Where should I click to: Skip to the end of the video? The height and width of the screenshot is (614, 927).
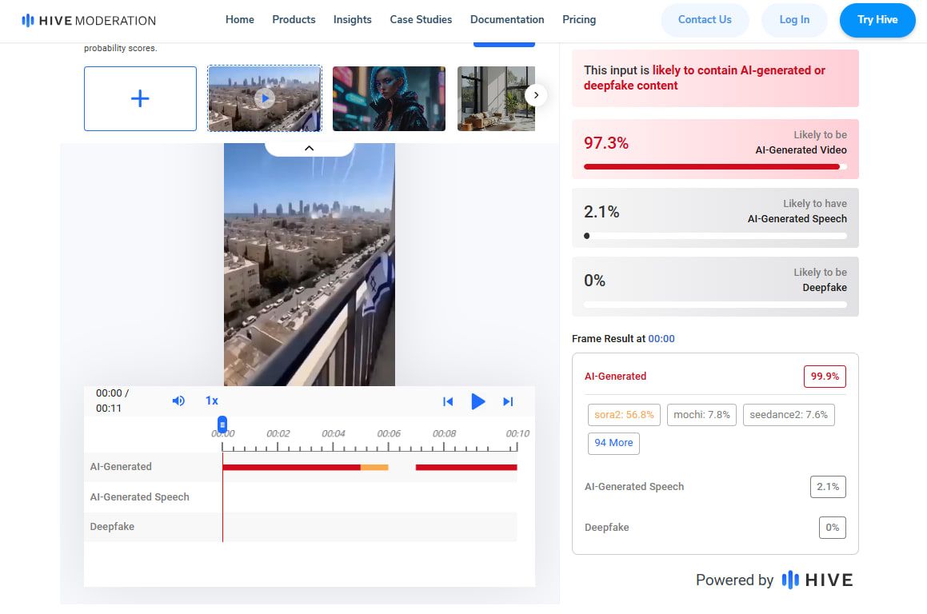coord(508,402)
